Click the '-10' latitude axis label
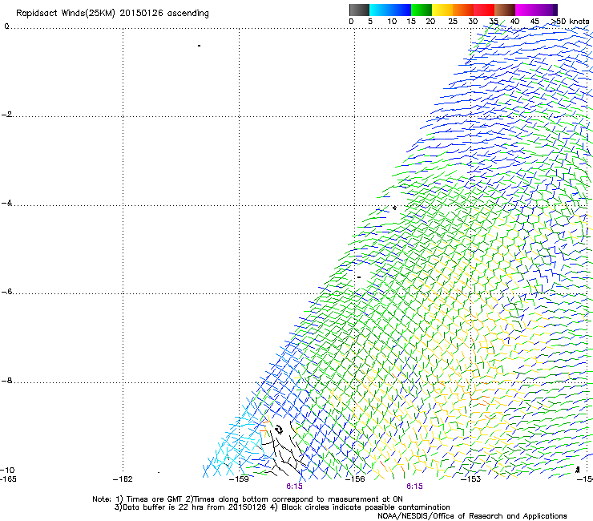The height and width of the screenshot is (521, 593). click(7, 471)
